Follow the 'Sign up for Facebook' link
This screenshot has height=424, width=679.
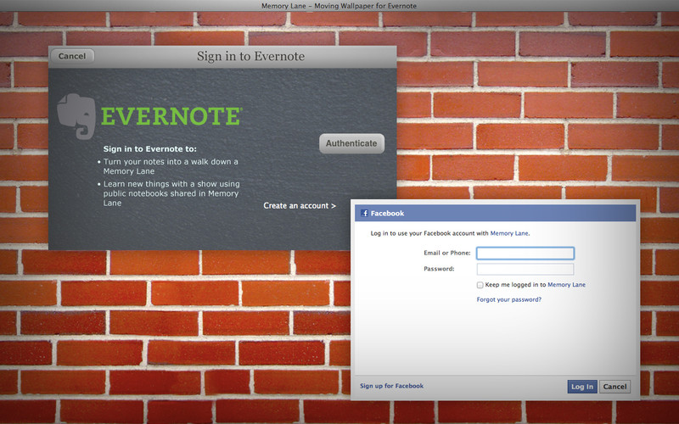tap(391, 386)
